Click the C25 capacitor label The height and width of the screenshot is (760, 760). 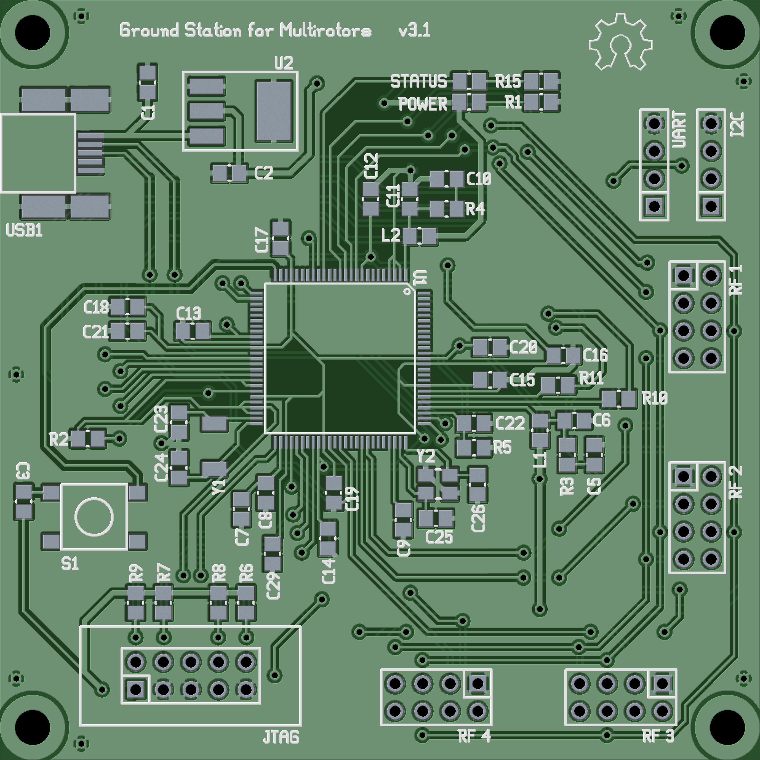click(x=439, y=537)
